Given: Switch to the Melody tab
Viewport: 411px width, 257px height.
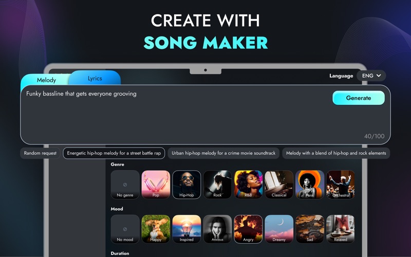Looking at the screenshot, I should (46, 80).
